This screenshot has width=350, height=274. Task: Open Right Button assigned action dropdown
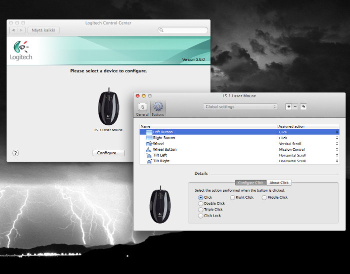tap(337, 138)
